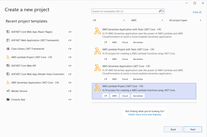This screenshot has width=207, height=137.
Task: Focus the Search for templates field
Action: (125, 11)
